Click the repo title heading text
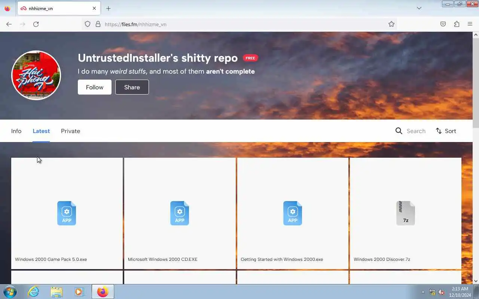 pyautogui.click(x=158, y=58)
